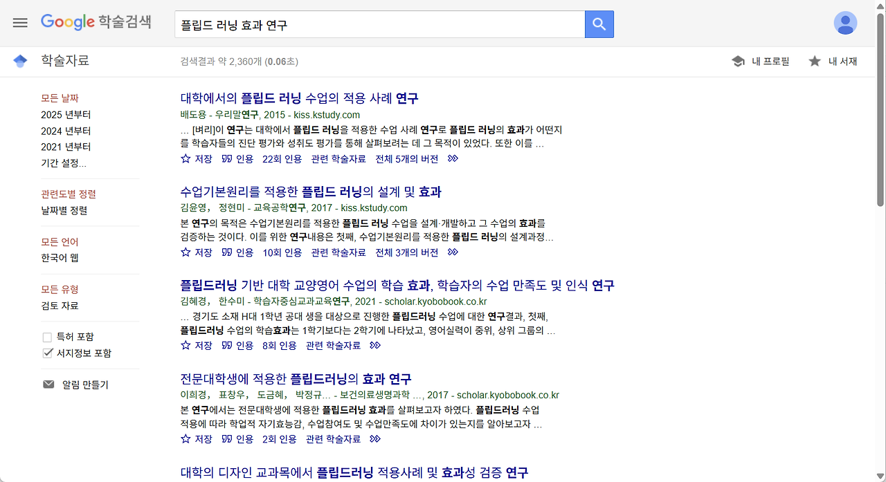Open 수업기본원리를 적용한 플립드 러닝의 설계 및 효과
This screenshot has height=482, width=886.
click(311, 192)
